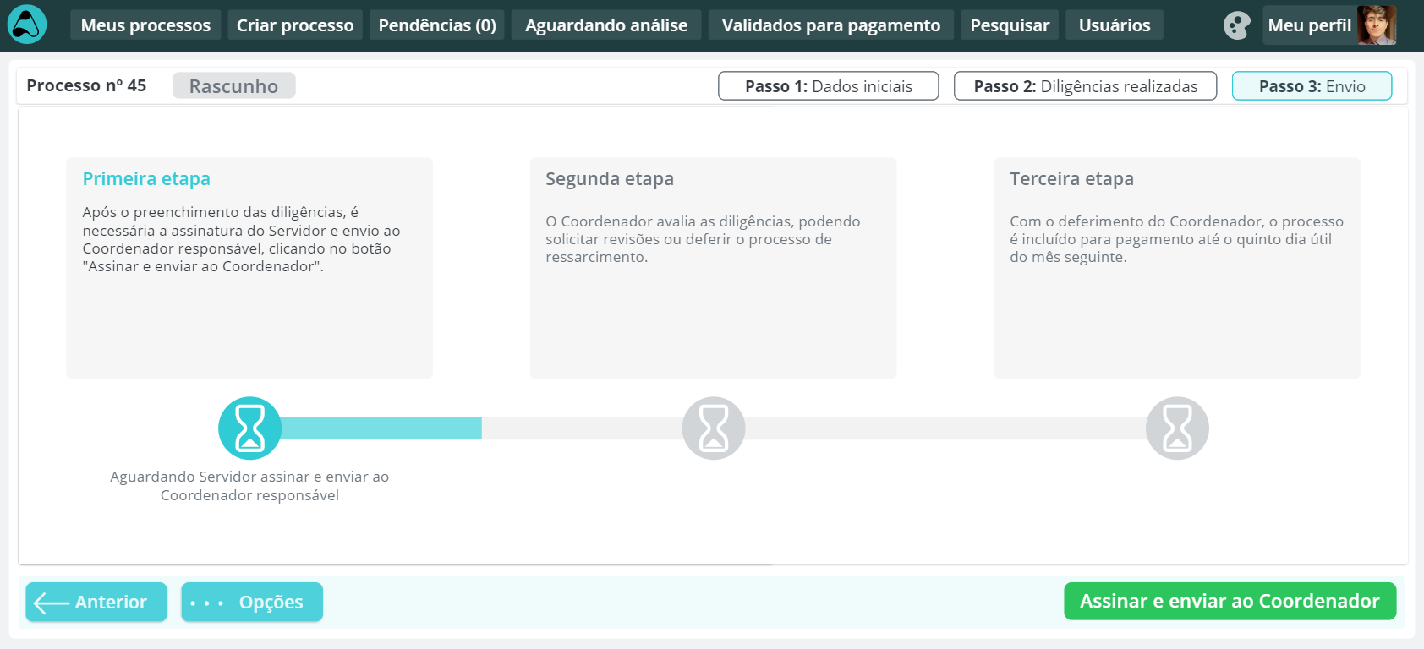Select Passo 3: Envio step

1312,86
